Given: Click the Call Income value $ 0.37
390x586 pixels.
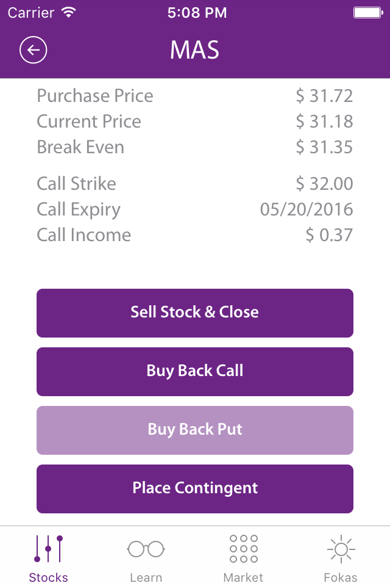Looking at the screenshot, I should pyautogui.click(x=329, y=235).
